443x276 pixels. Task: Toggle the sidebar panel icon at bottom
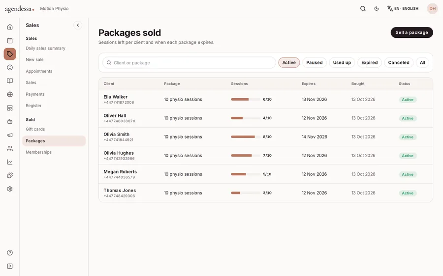[10, 266]
